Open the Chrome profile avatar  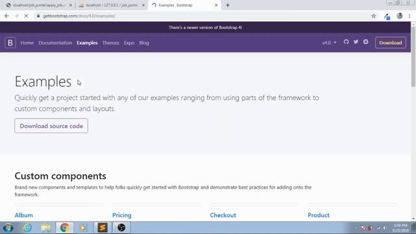tap(400, 16)
